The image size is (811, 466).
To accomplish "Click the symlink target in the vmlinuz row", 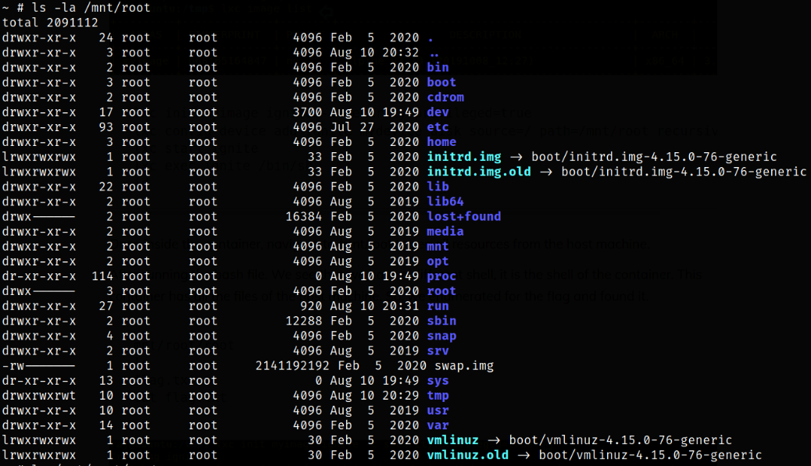I will [620, 441].
